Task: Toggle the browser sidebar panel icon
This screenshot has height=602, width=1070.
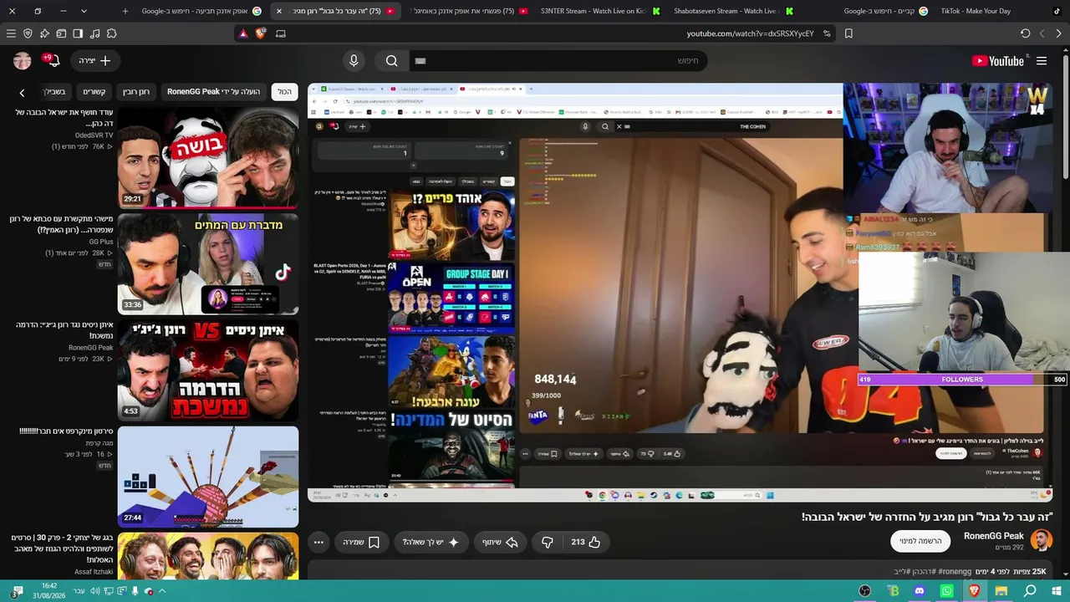Action: click(x=78, y=33)
